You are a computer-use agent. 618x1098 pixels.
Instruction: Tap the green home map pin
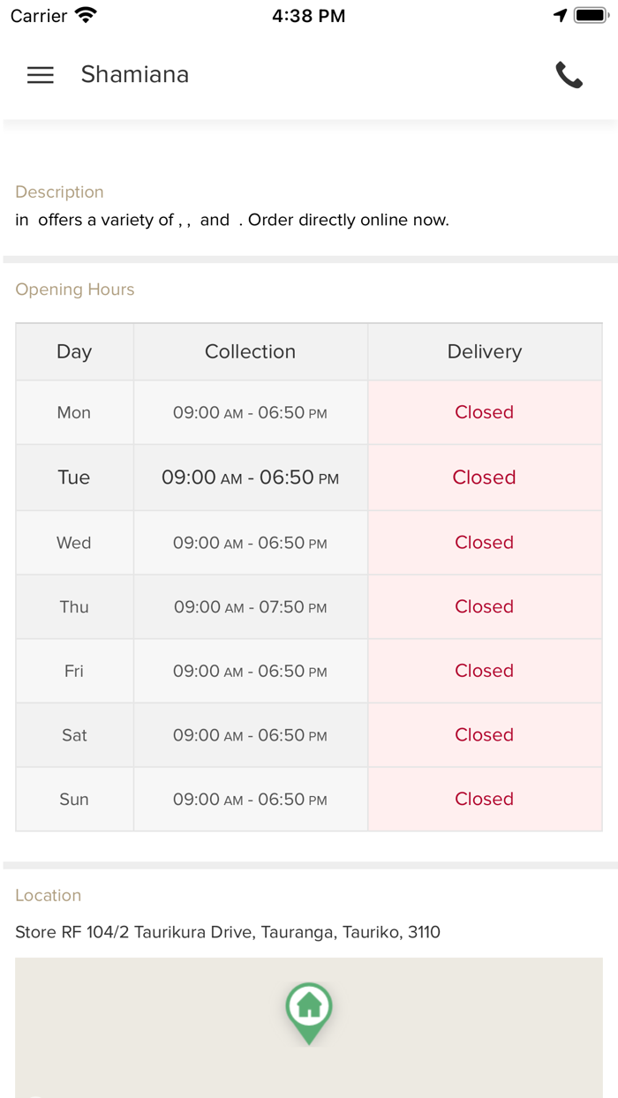point(309,1011)
